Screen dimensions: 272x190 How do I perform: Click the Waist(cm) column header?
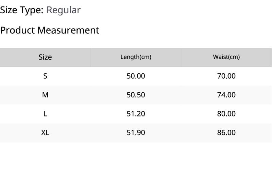226,57
